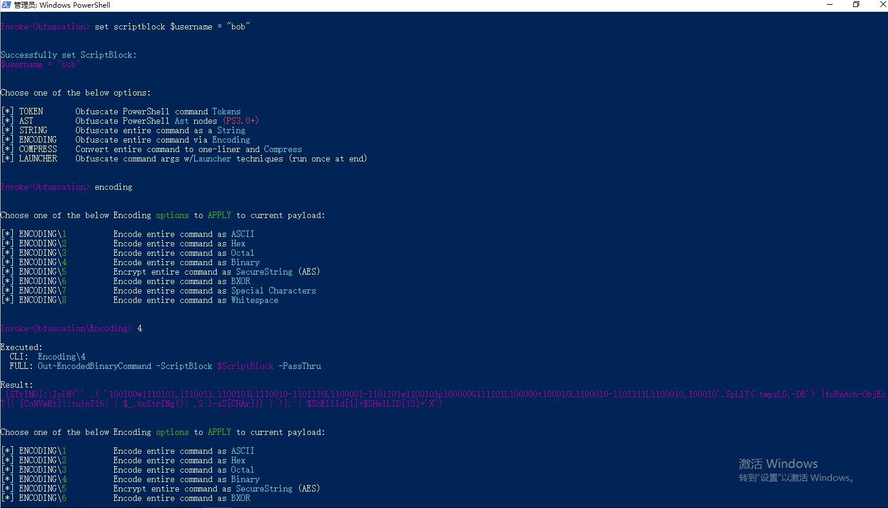The height and width of the screenshot is (508, 888).
Task: Select the COMPRESS one-liner option
Action: [x=38, y=149]
